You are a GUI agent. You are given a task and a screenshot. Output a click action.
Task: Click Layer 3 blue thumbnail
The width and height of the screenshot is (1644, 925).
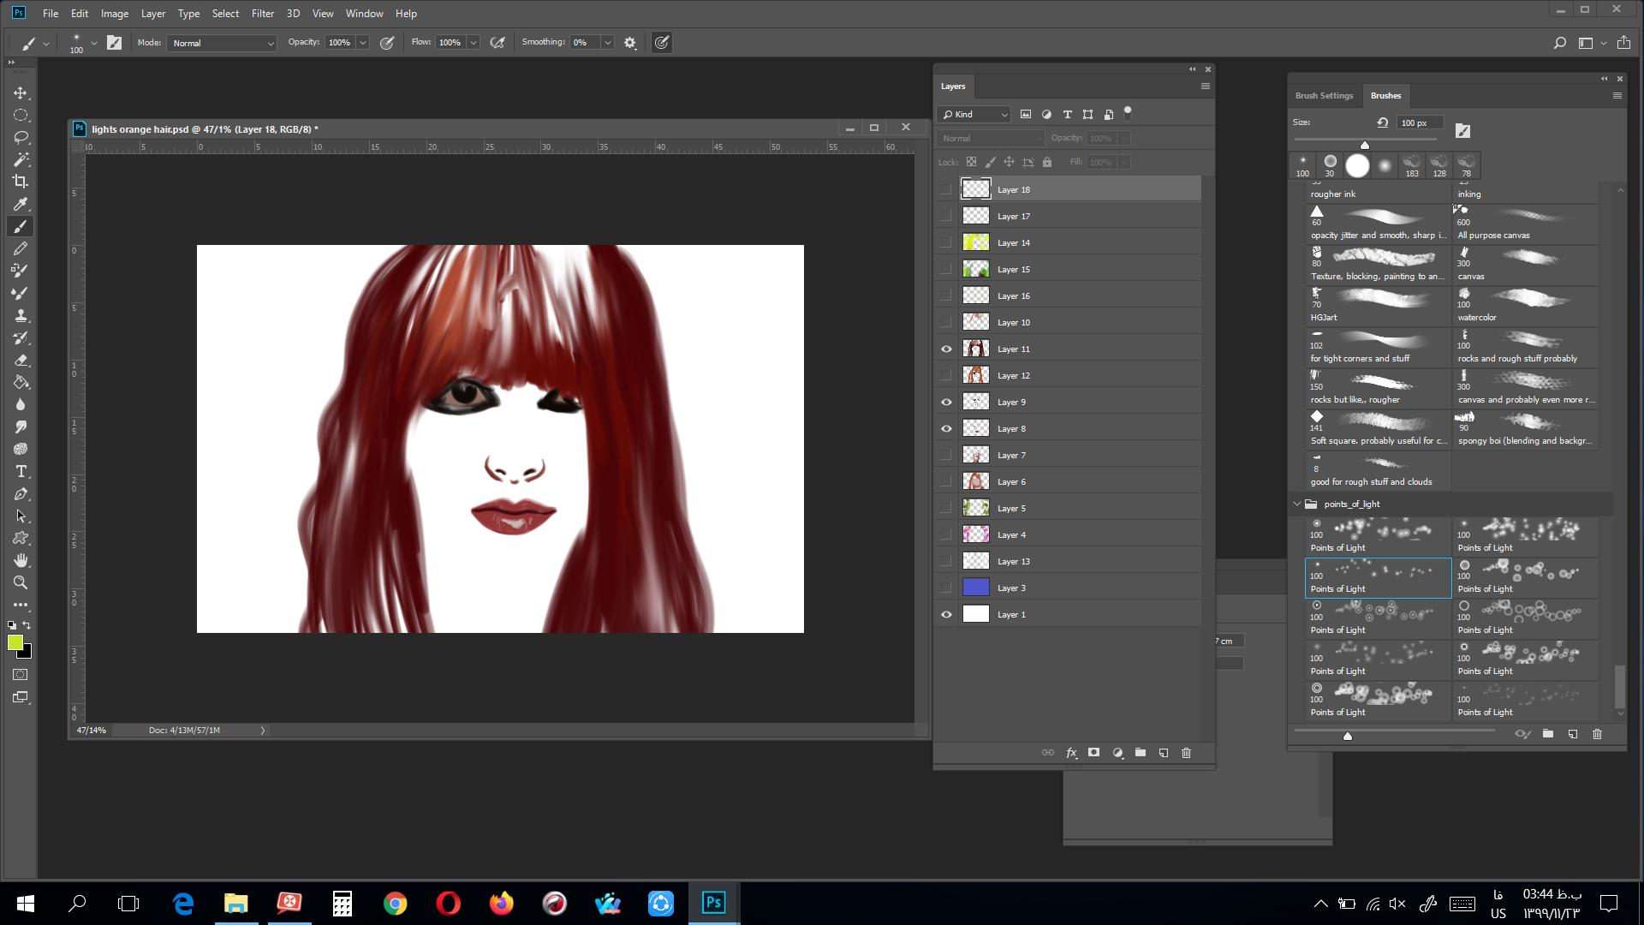pos(975,588)
